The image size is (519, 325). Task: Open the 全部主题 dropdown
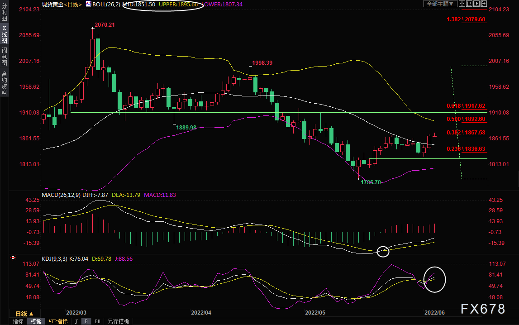click(440, 4)
